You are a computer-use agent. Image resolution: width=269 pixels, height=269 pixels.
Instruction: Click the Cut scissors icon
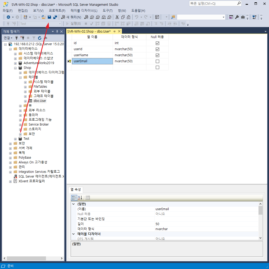click(x=117, y=17)
